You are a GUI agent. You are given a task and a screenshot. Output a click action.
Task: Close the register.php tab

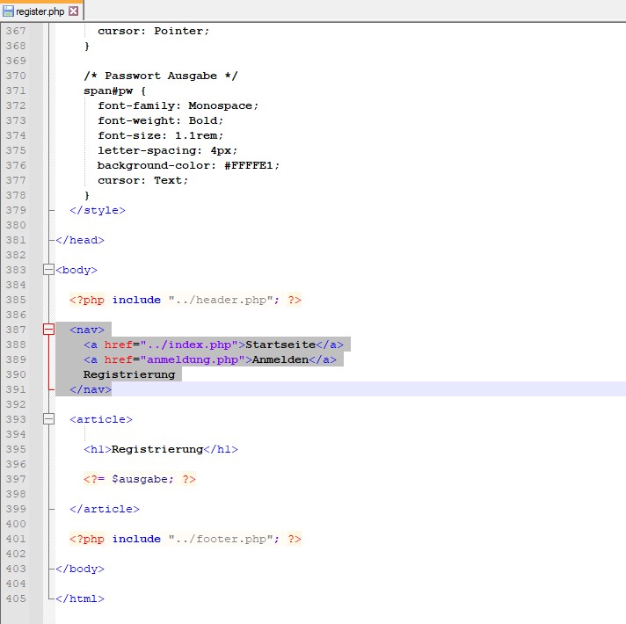(73, 11)
